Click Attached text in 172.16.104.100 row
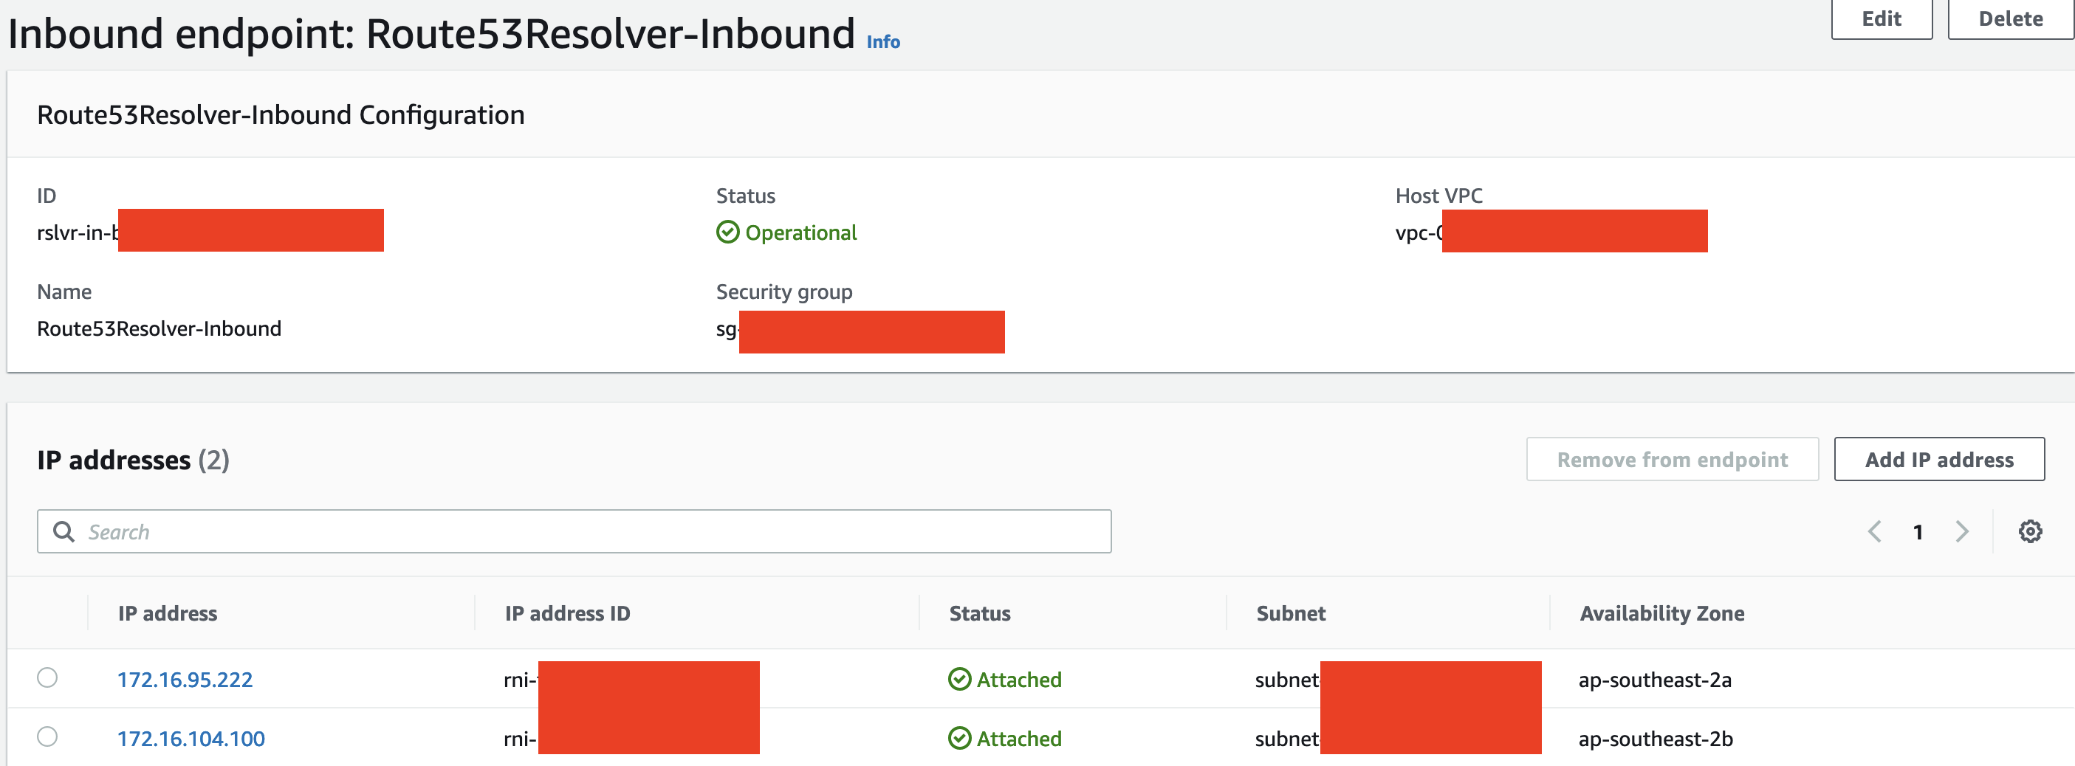Screen dimensions: 2075x766 click(1019, 739)
